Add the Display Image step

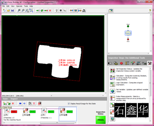tap(112, 119)
